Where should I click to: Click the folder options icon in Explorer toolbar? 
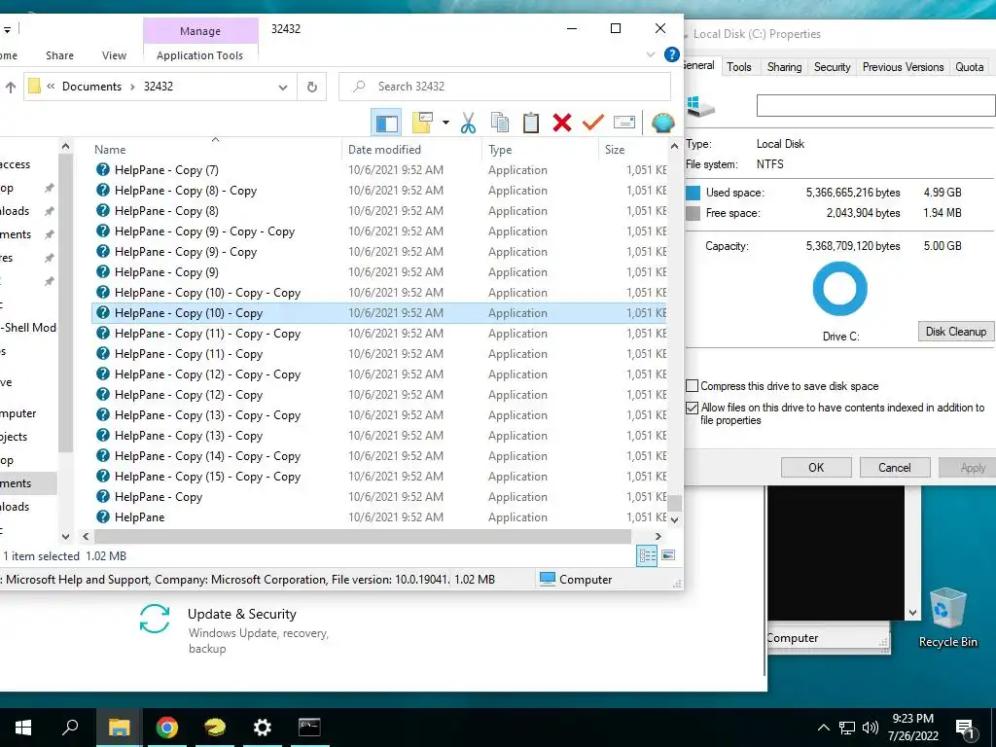[422, 123]
